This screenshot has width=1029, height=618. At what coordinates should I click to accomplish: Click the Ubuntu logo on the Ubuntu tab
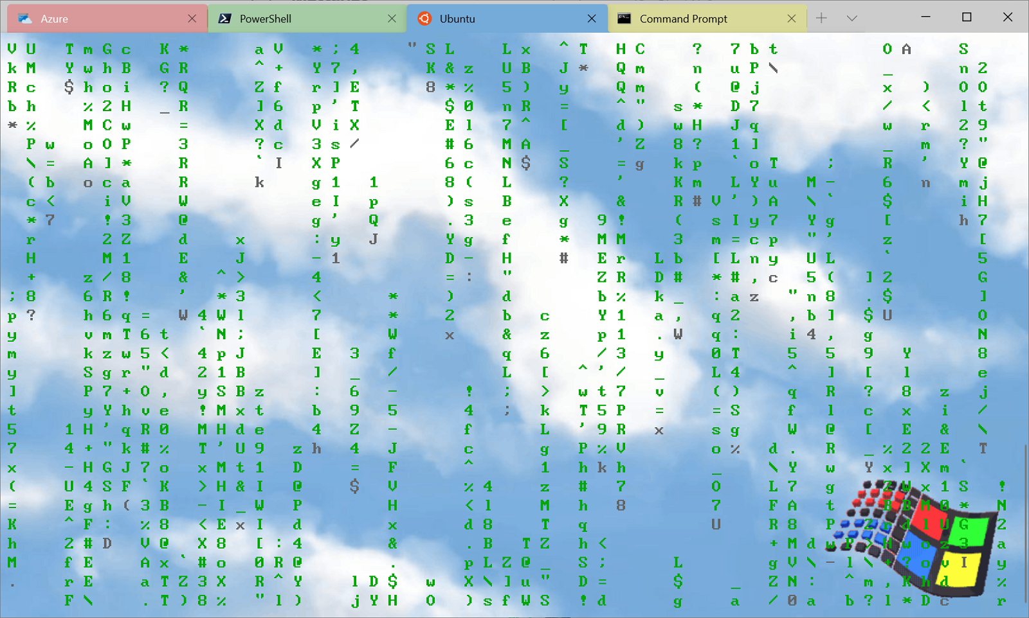424,19
